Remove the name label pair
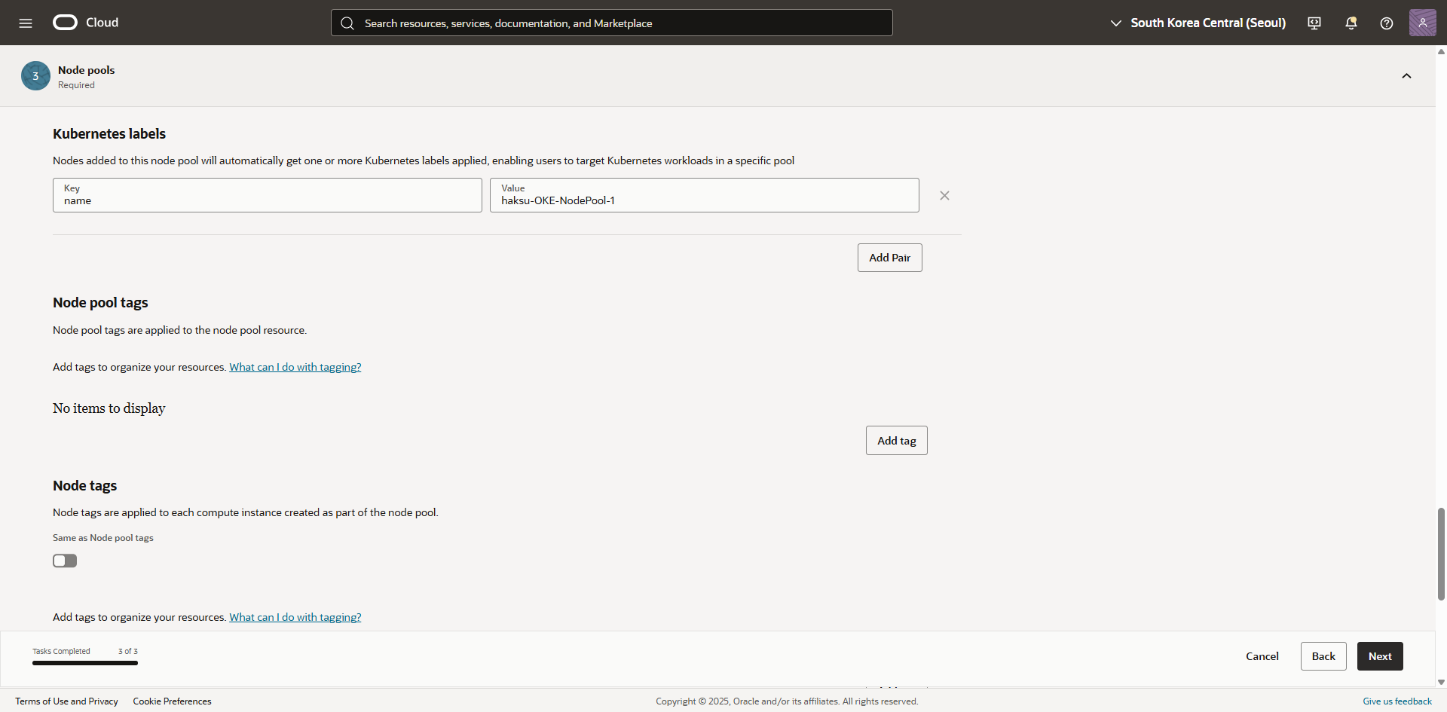The height and width of the screenshot is (712, 1447). [x=944, y=196]
